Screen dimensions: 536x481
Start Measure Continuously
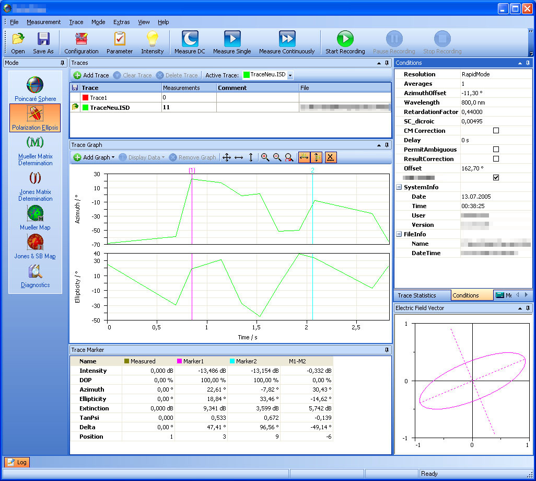point(287,43)
